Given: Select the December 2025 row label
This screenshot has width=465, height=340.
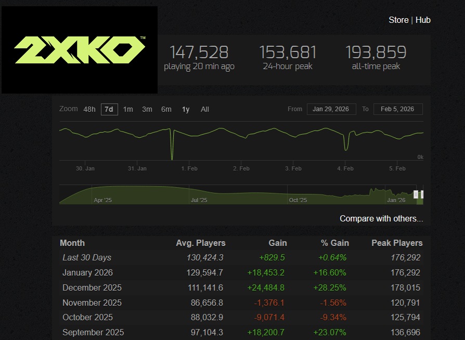Looking at the screenshot, I should [x=92, y=288].
